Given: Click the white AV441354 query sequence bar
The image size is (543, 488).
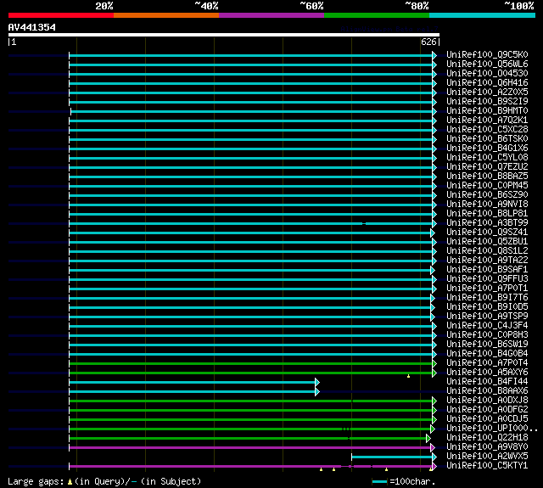Looking at the screenshot, I should [x=224, y=35].
